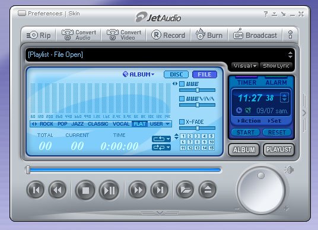Click the timer RESET button

point(277,132)
